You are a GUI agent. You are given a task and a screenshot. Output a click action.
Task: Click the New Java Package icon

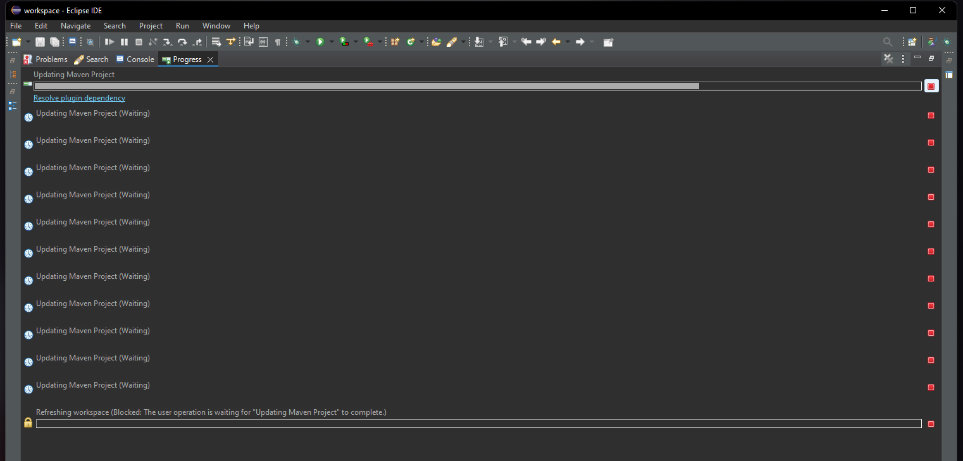tap(395, 42)
